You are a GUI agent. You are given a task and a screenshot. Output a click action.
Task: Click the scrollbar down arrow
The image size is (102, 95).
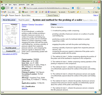click(x=99, y=90)
